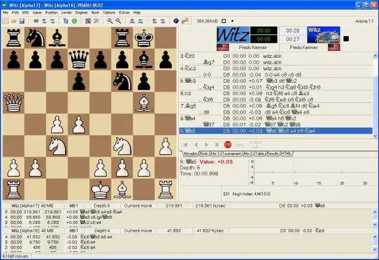
Task: Start infinite analysis with the infinity icon
Action: click(x=36, y=21)
